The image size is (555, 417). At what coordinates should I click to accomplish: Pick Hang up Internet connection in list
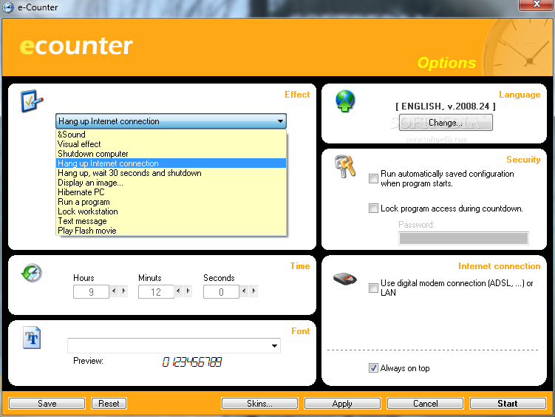pyautogui.click(x=171, y=163)
